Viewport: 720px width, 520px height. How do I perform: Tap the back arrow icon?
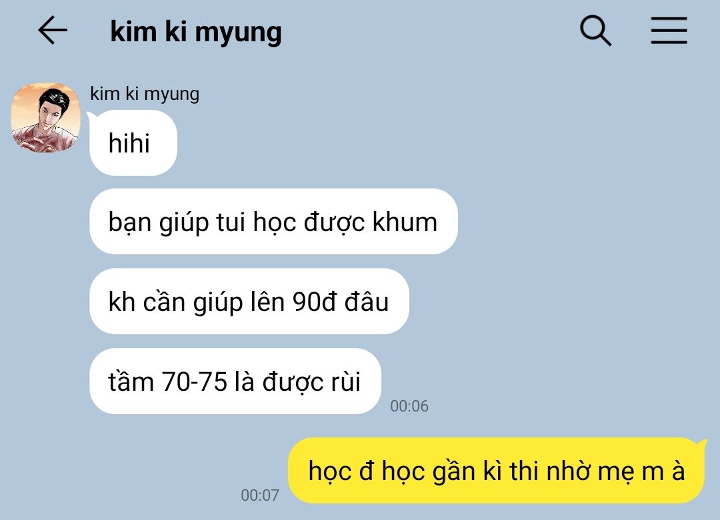(x=53, y=30)
